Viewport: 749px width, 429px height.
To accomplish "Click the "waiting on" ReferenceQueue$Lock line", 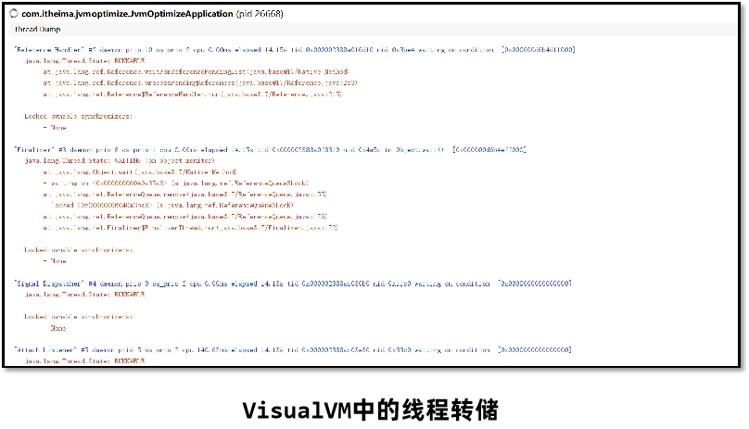I will pos(175,183).
